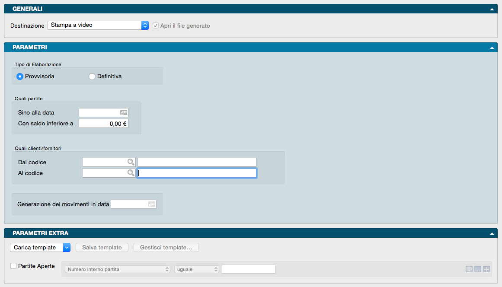Open the Numero interno partita dropdown
Viewport: 502px width, 287px height.
click(118, 269)
